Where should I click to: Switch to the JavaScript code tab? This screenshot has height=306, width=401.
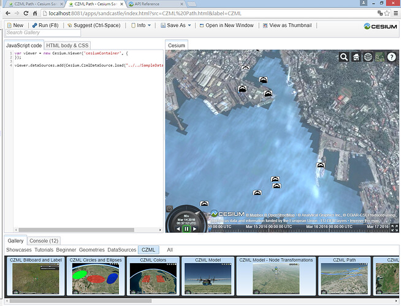24,45
